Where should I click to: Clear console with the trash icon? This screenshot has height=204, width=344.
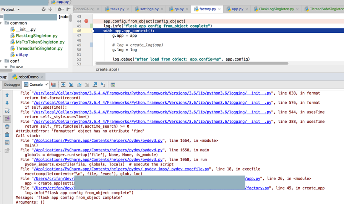[7, 135]
